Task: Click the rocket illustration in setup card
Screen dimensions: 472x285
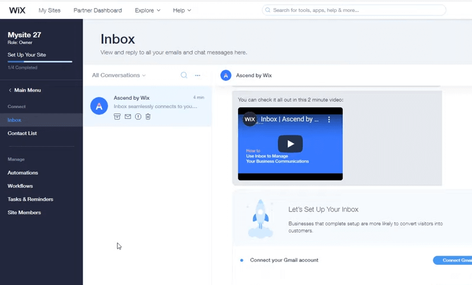Action: [x=260, y=219]
